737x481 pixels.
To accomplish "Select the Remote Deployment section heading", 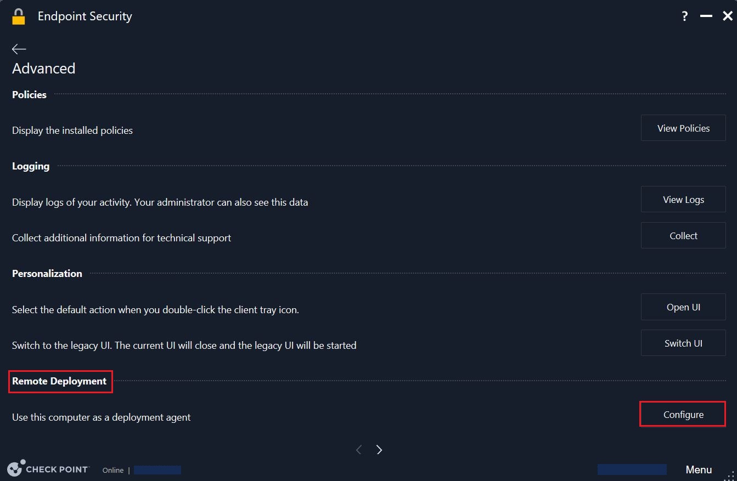I will click(59, 381).
